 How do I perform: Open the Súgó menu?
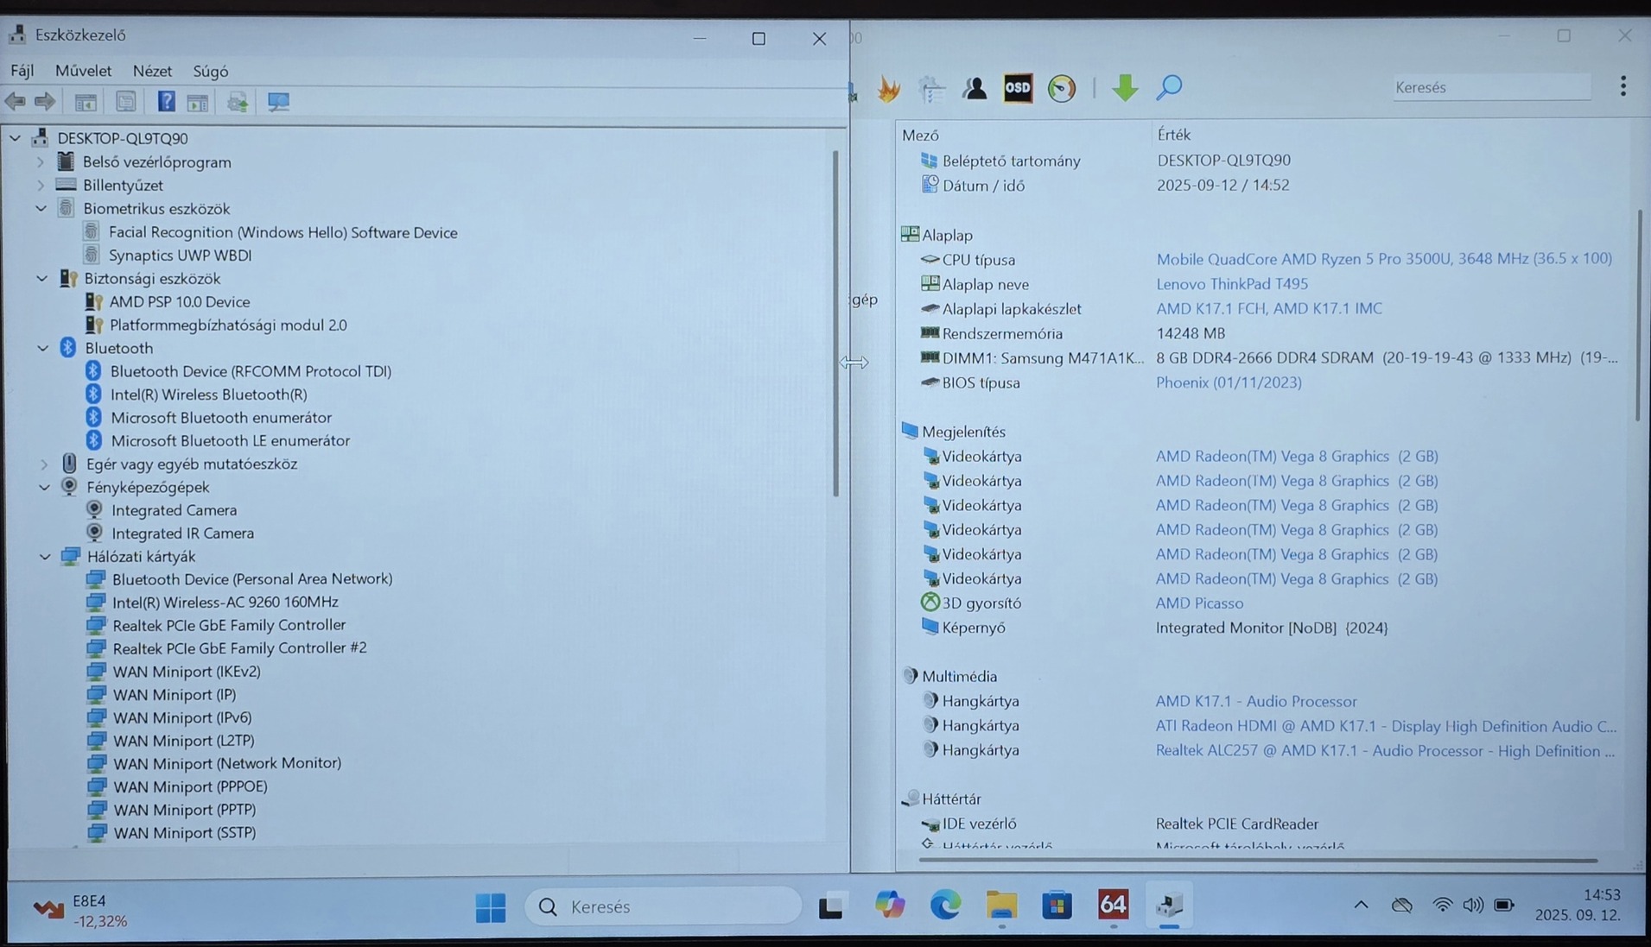[211, 71]
